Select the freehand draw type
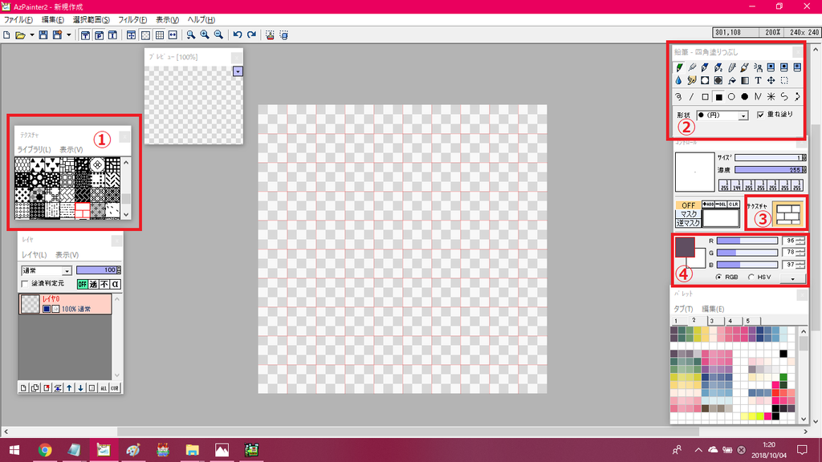Screen dimensions: 822x462 tap(678, 97)
